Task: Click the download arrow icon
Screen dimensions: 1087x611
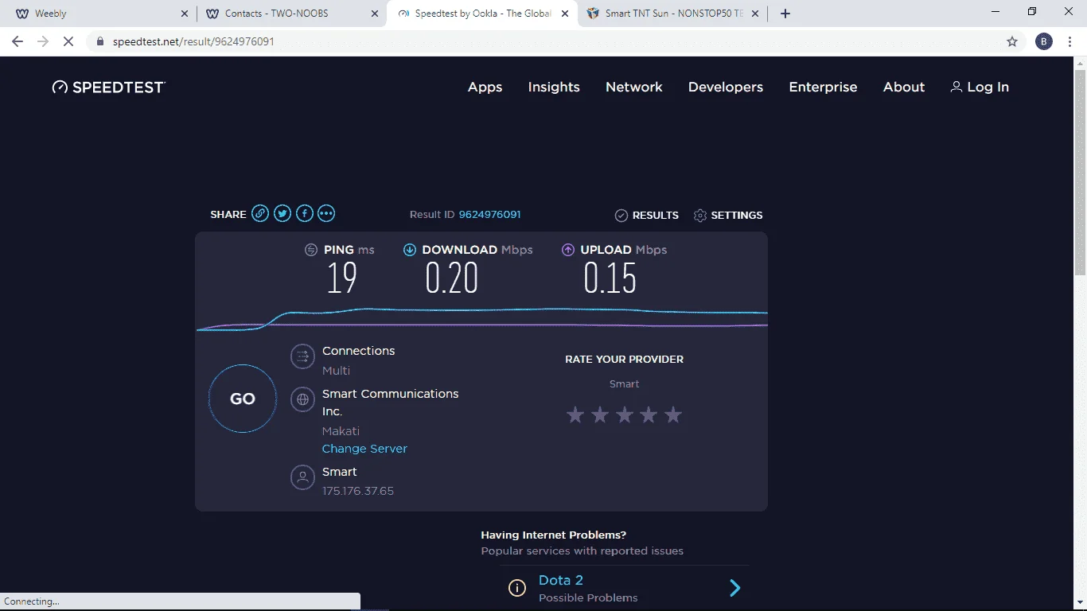Action: pyautogui.click(x=410, y=250)
